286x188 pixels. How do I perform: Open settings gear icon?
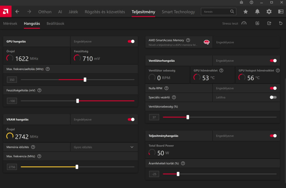point(269,12)
